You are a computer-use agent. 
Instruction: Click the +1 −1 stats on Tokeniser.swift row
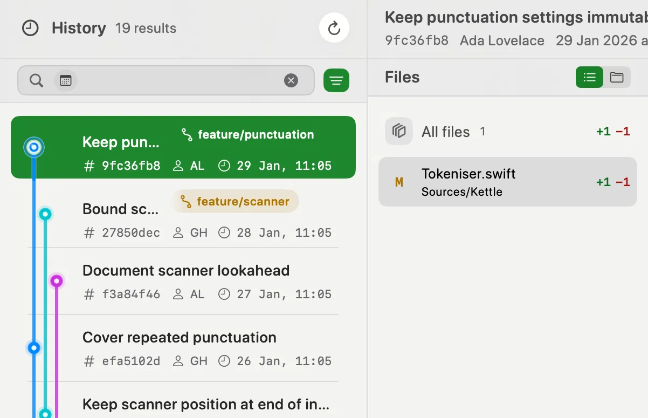pos(613,182)
